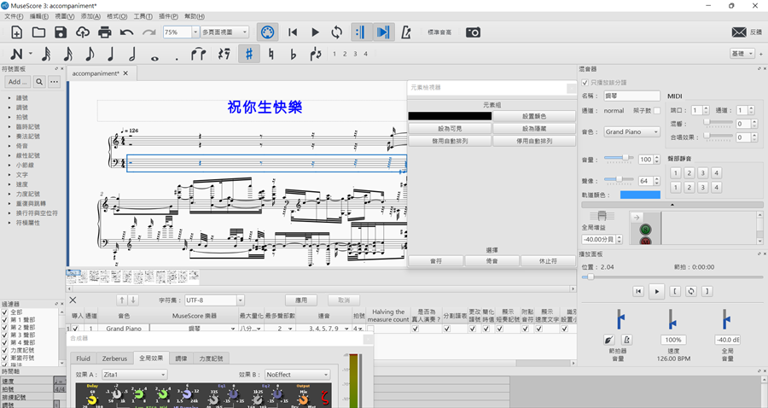768x408 pixels.
Task: Upload score with the cloud icon
Action: (x=83, y=32)
